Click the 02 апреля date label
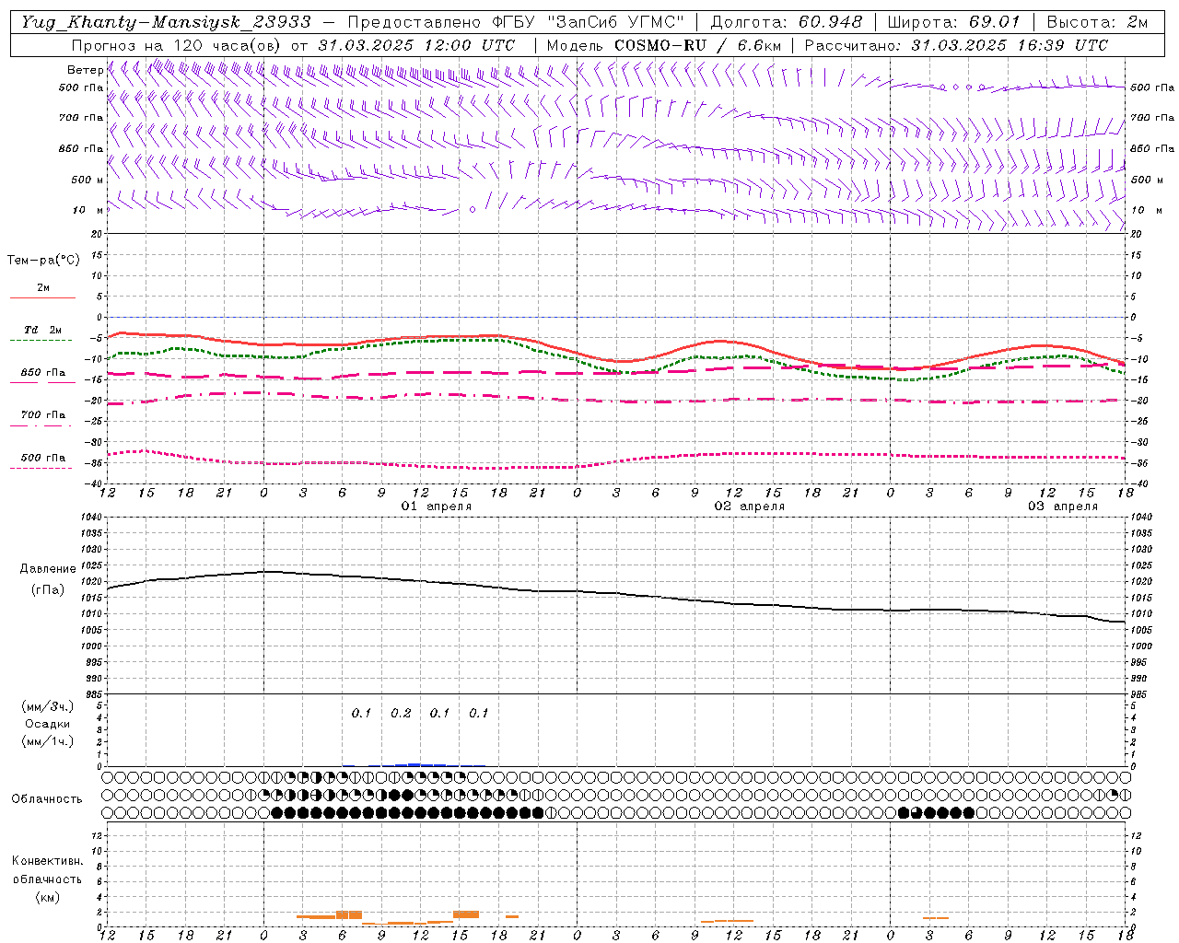Viewport: 1179px width, 943px height. click(x=750, y=506)
